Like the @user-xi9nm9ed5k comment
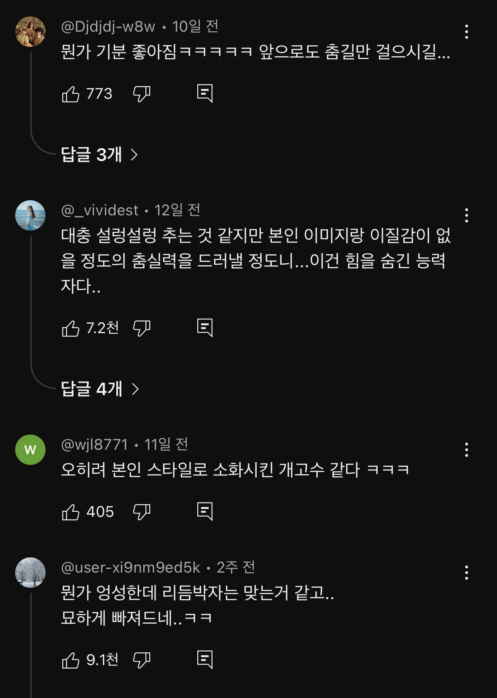Viewport: 497px width, 698px height. [x=71, y=660]
